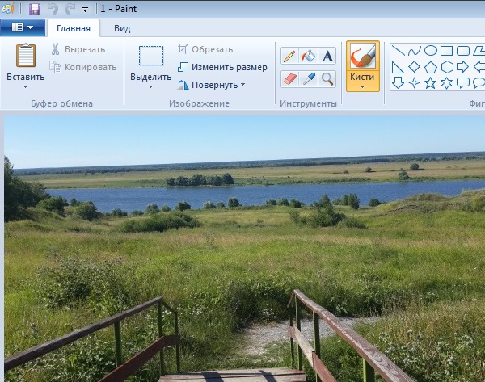Screen dimensions: 485x382
Task: Click the Save icon in quick access toolbar
Action: 34,9
